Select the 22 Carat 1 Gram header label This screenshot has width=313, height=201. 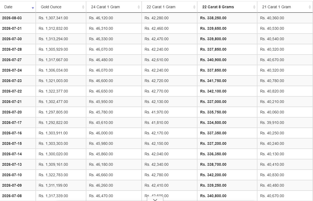161,7
